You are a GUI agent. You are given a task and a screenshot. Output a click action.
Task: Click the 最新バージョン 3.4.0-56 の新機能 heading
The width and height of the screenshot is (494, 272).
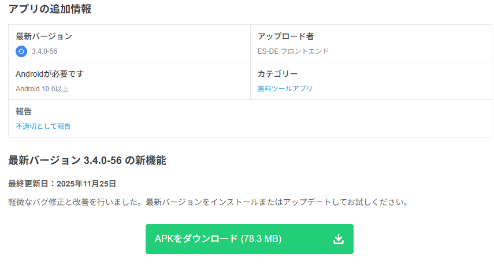click(x=87, y=161)
